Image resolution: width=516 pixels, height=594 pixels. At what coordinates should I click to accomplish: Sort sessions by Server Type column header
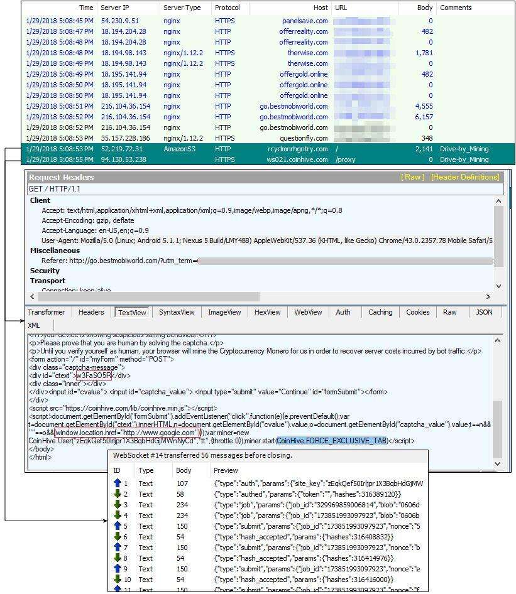[x=182, y=8]
